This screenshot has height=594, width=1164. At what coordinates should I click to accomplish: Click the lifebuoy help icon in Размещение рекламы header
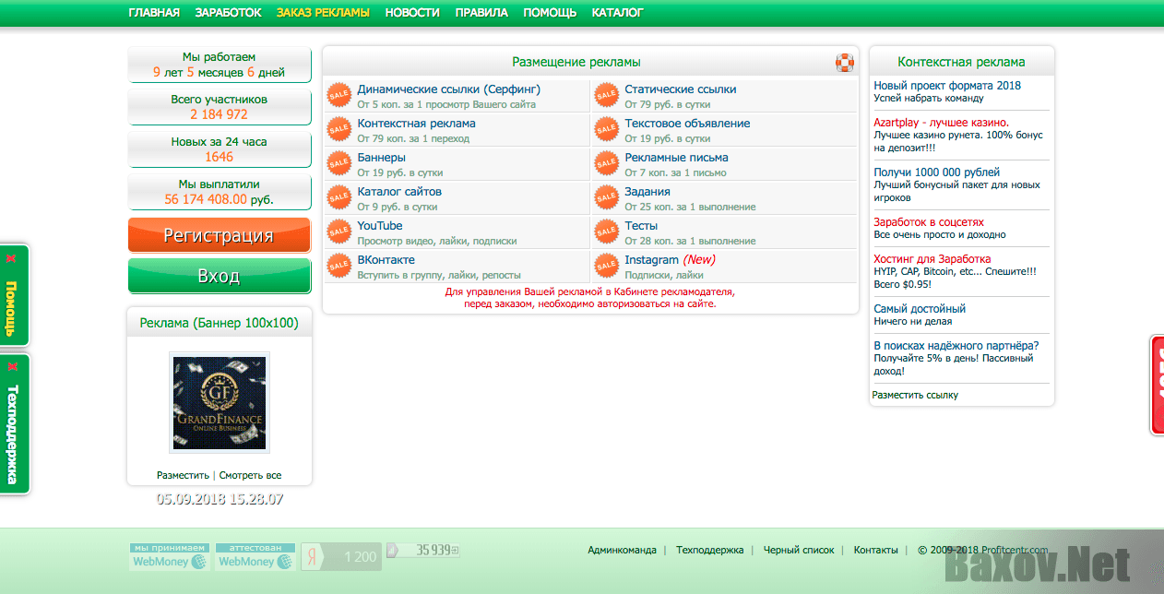[x=845, y=62]
